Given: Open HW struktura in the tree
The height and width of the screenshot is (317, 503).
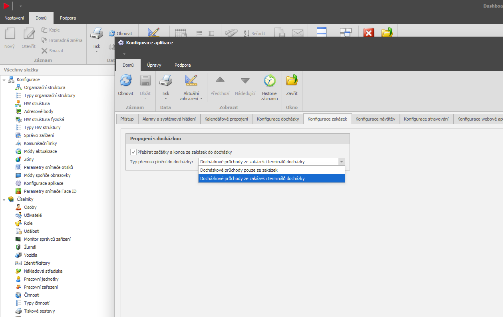Looking at the screenshot, I should 37,103.
